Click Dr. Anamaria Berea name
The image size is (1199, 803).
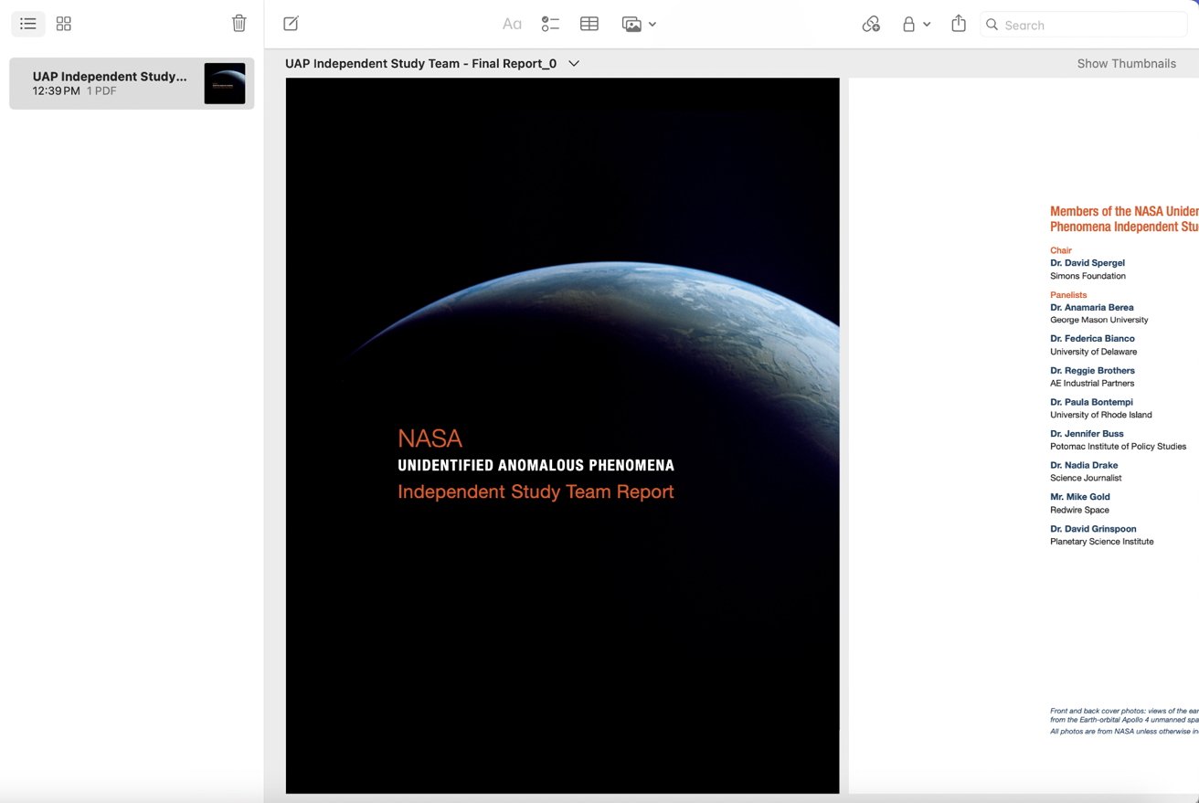pyautogui.click(x=1092, y=308)
